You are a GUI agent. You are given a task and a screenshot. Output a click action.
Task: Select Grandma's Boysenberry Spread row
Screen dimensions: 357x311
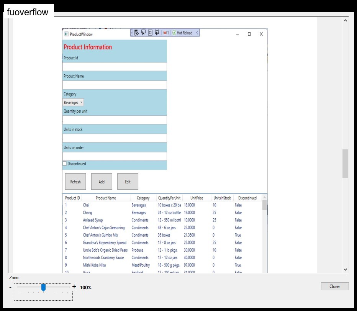[x=162, y=243]
